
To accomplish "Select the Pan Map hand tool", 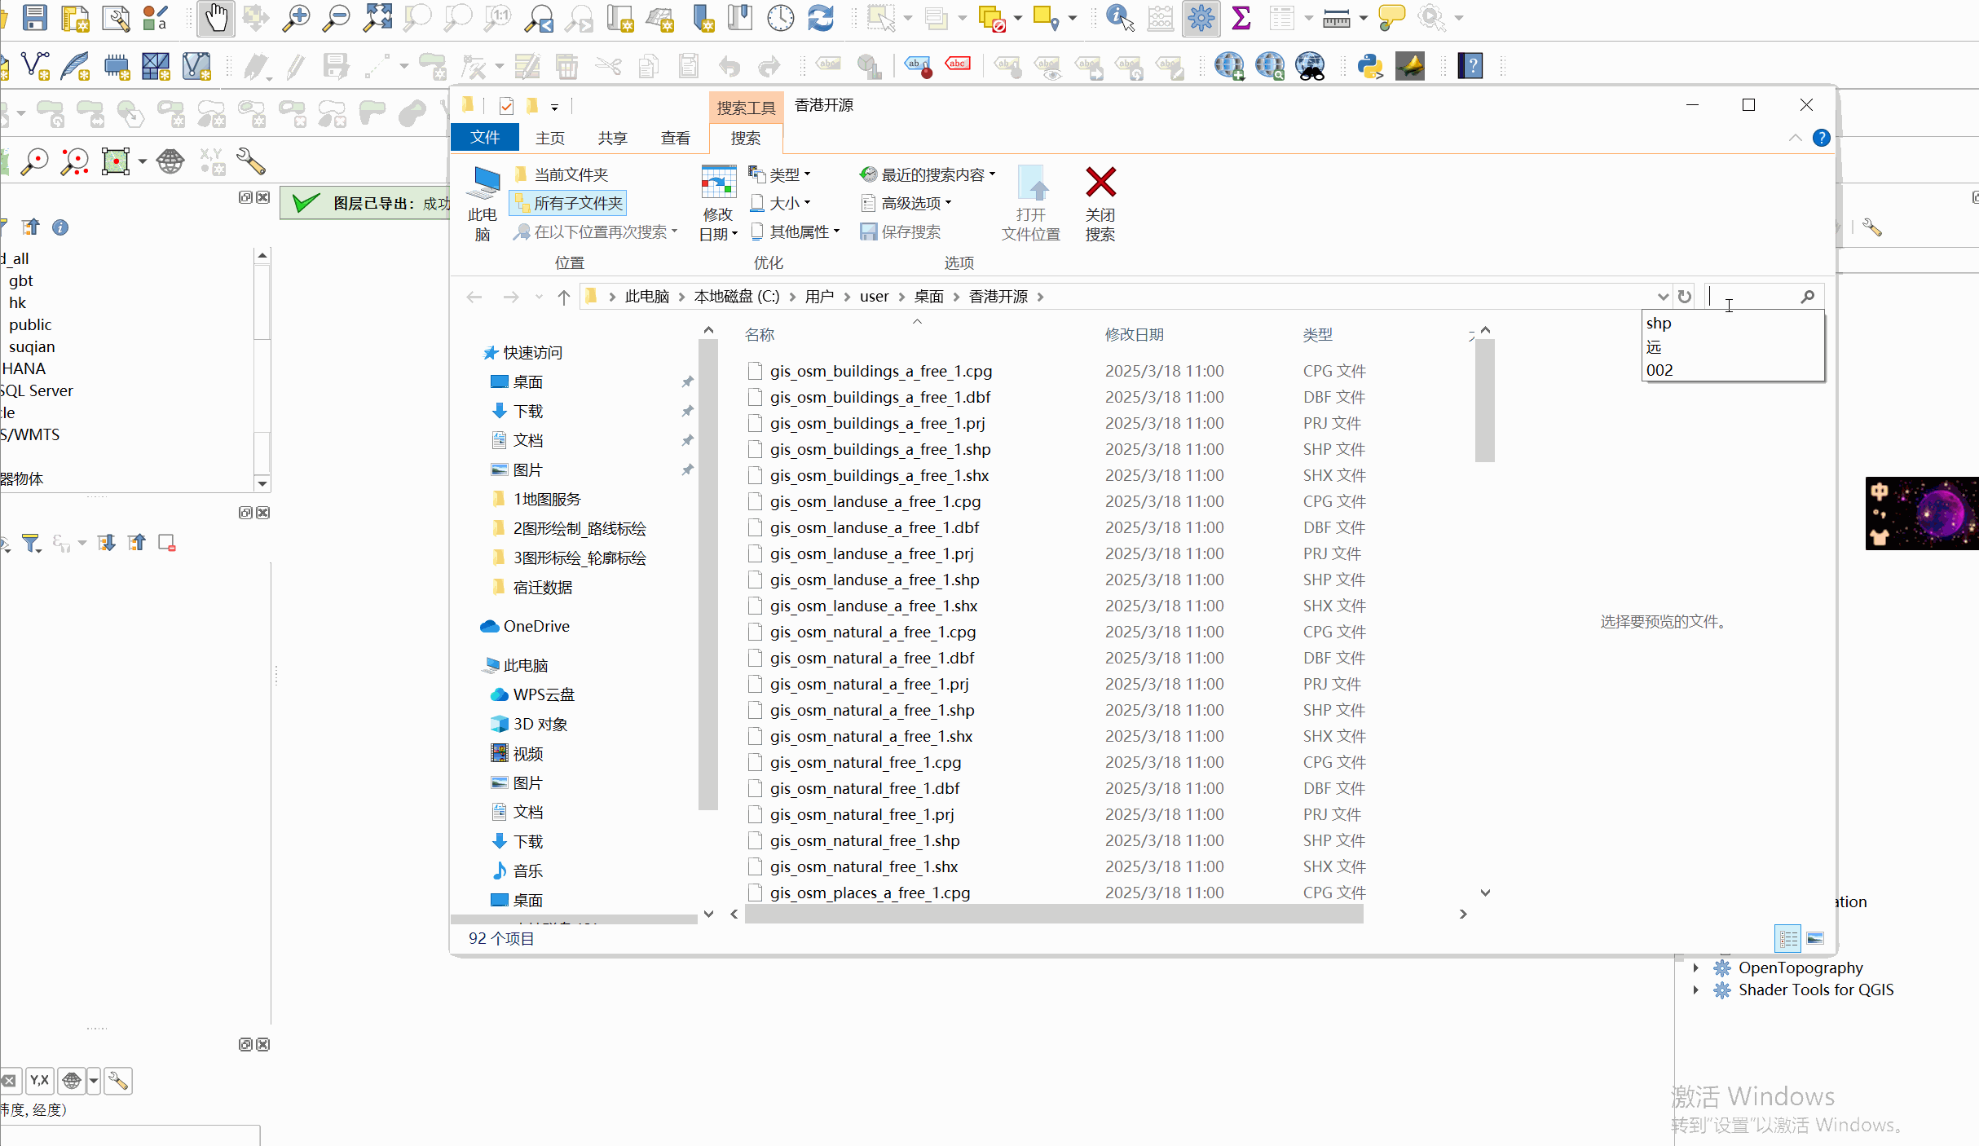I will pyautogui.click(x=215, y=18).
